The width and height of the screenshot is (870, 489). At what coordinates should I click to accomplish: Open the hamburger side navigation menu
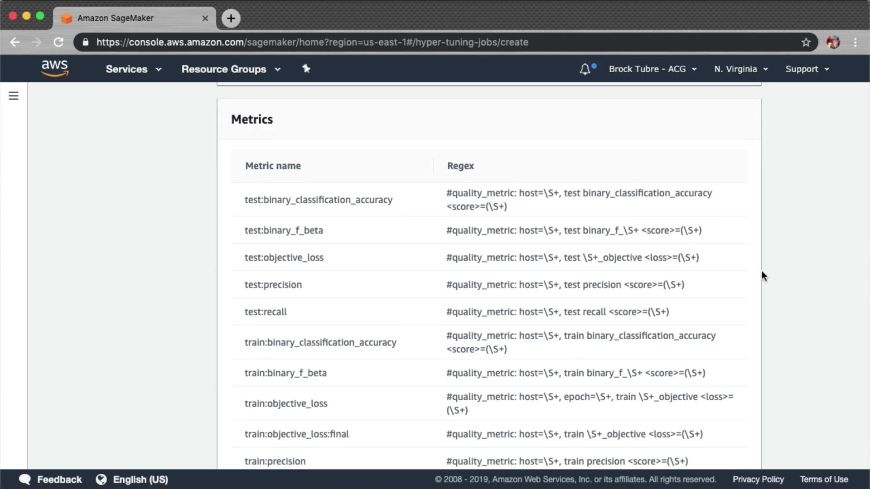tap(14, 96)
